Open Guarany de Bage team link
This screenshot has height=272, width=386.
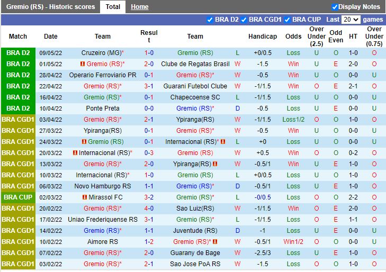195,253
